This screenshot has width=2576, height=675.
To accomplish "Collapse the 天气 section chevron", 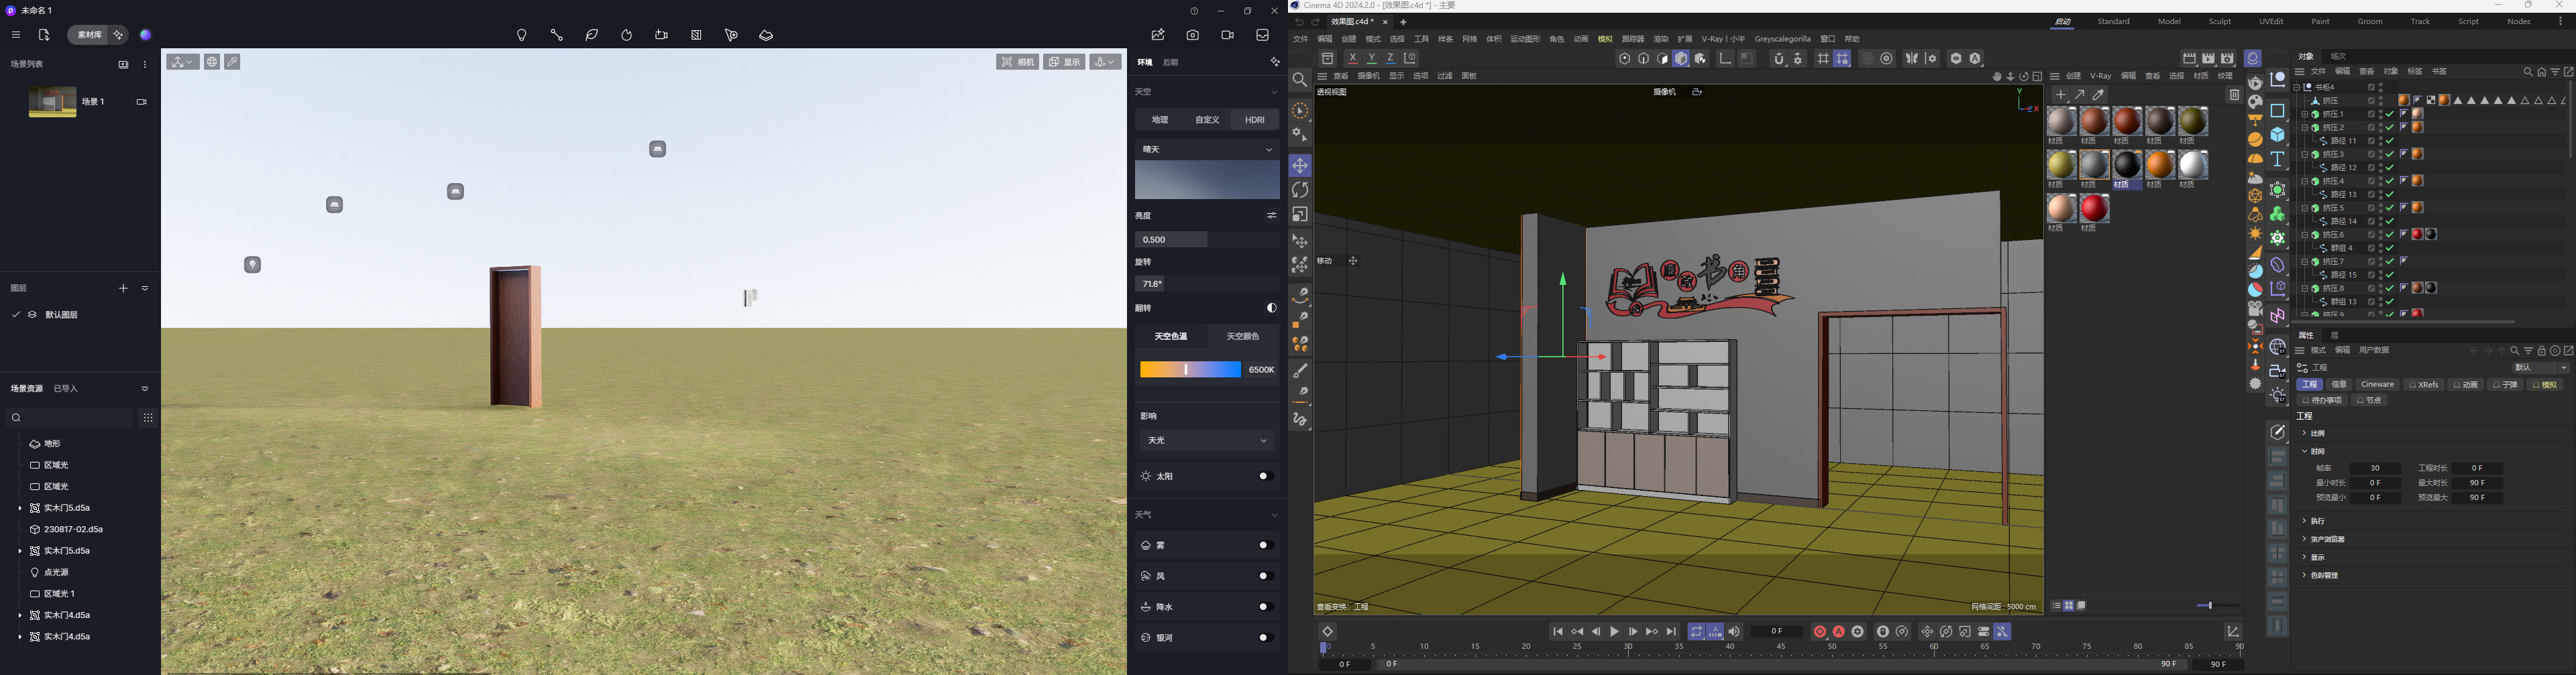I will pyautogui.click(x=1274, y=515).
